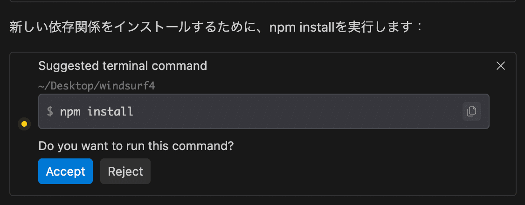Dismiss the suggested command card

pyautogui.click(x=501, y=66)
